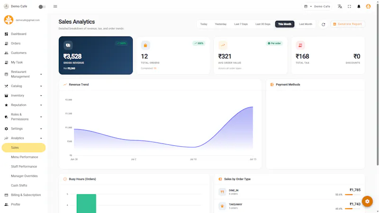
Task: Expand the Reputation submenu arrow
Action: click(x=41, y=105)
